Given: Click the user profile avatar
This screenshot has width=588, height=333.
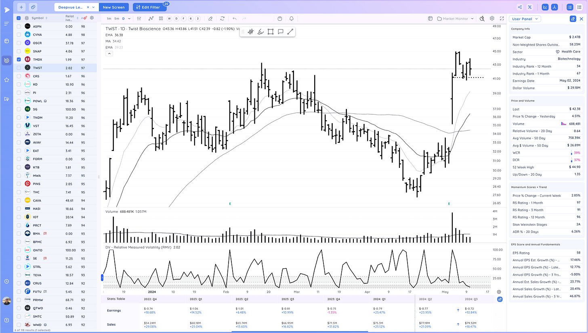Looking at the screenshot, I should (6, 301).
